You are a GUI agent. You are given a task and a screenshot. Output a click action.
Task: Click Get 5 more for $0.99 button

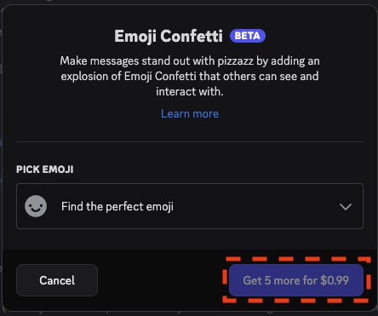point(296,280)
